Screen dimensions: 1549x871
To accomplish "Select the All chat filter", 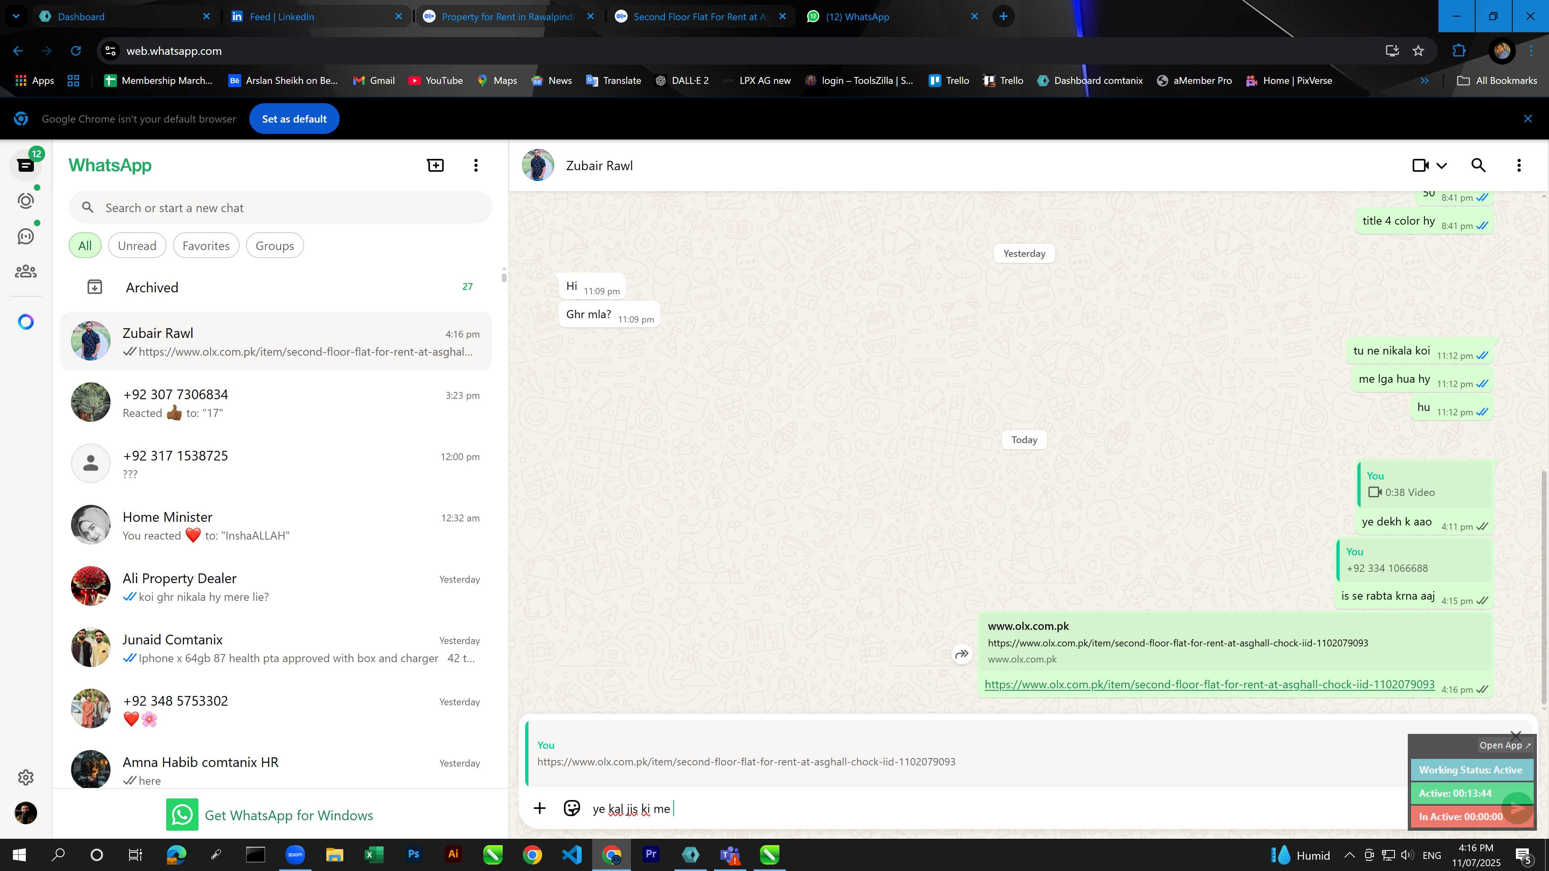I will click(x=85, y=246).
